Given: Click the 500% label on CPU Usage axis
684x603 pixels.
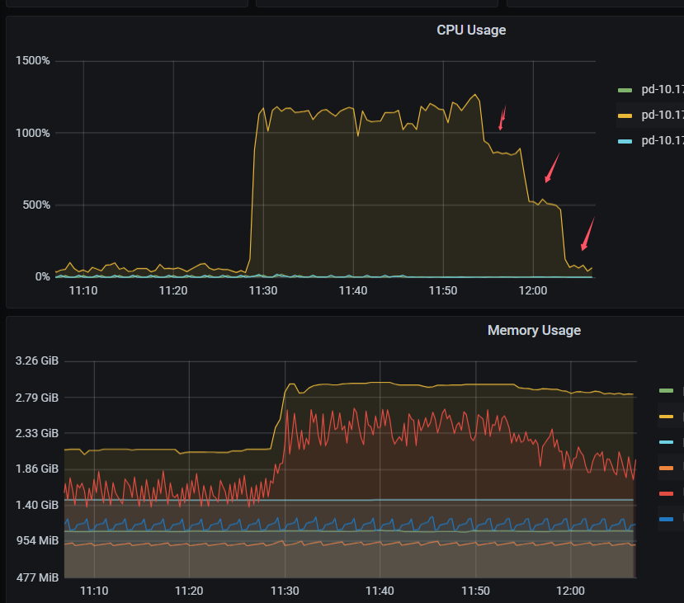Looking at the screenshot, I should 36,205.
